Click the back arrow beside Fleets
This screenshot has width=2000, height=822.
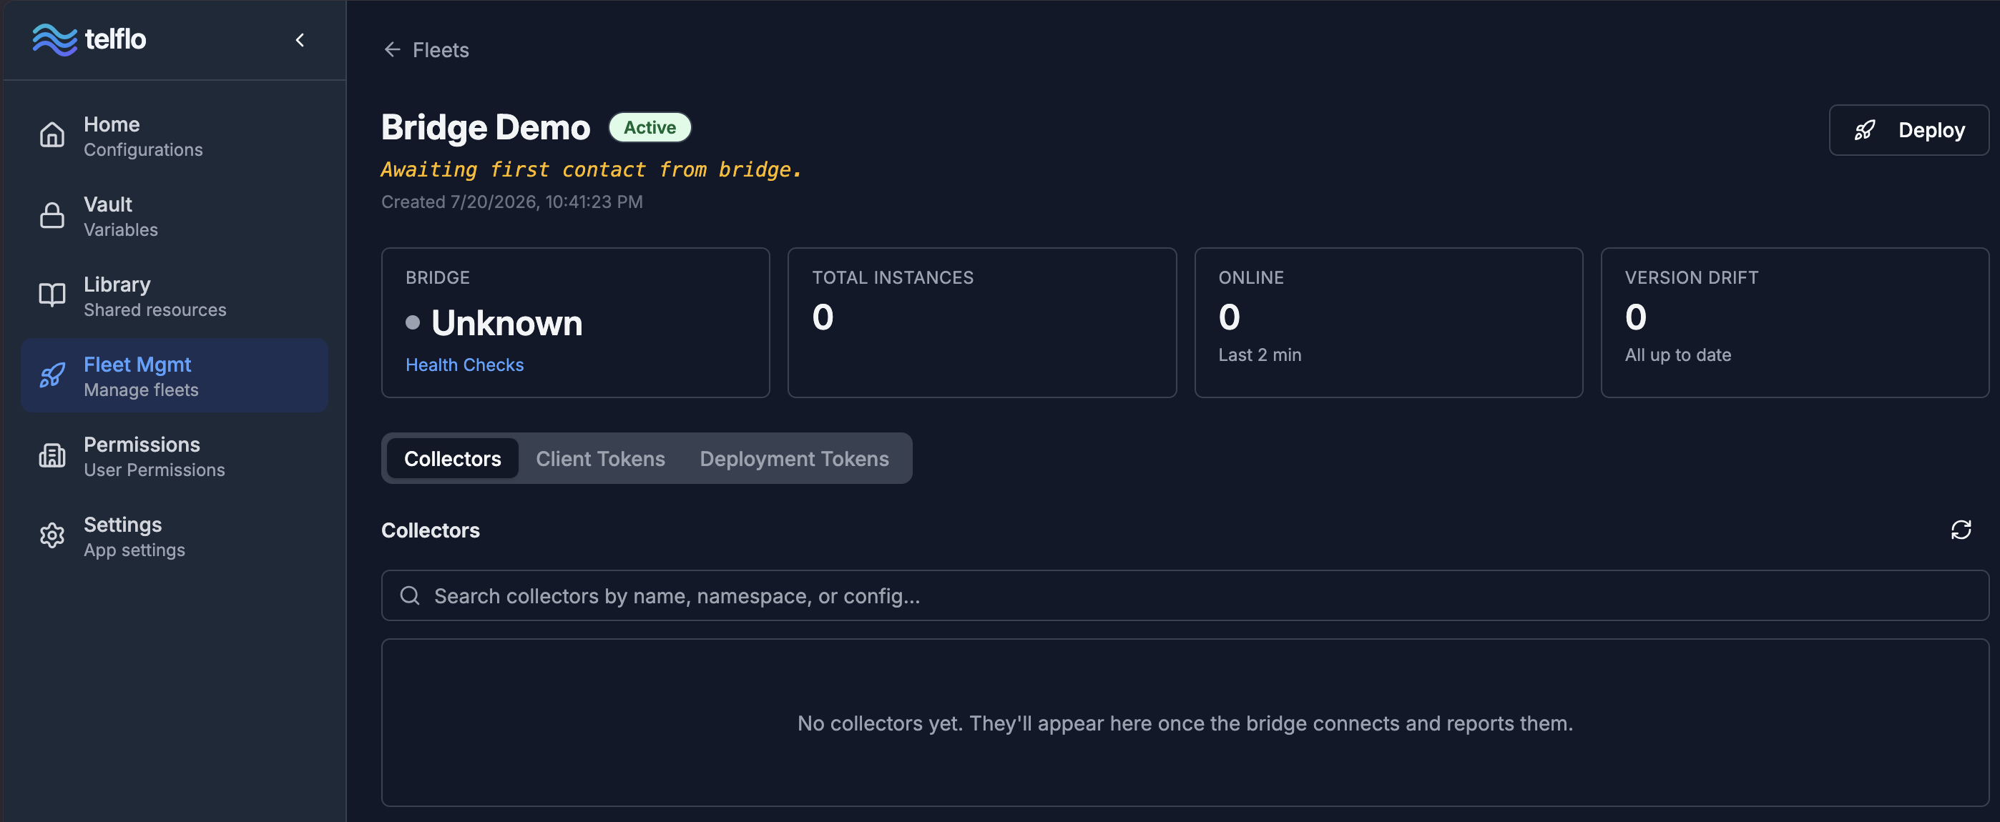click(x=392, y=49)
